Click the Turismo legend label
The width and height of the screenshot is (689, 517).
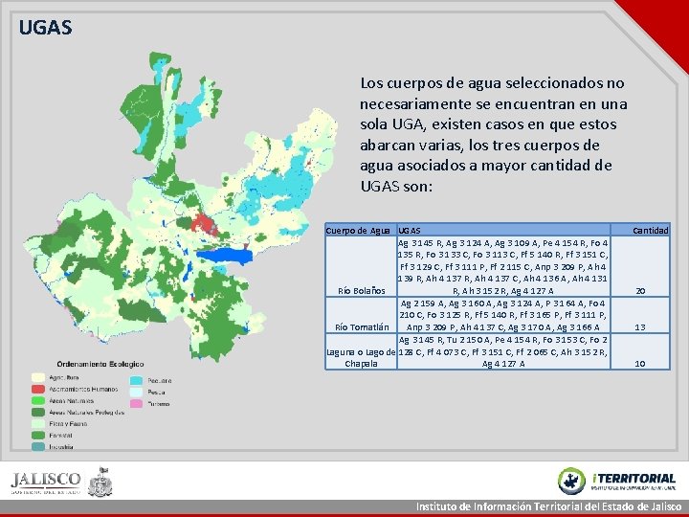point(159,404)
